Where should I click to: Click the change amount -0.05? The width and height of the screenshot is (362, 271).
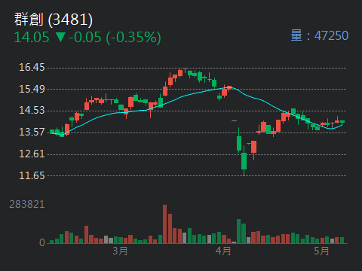pyautogui.click(x=85, y=38)
